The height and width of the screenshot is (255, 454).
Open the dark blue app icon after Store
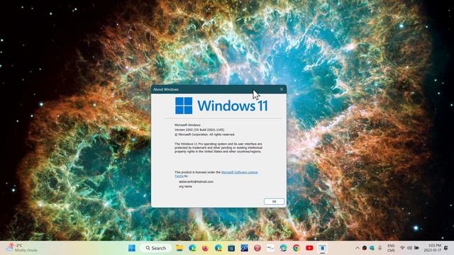coord(244,248)
